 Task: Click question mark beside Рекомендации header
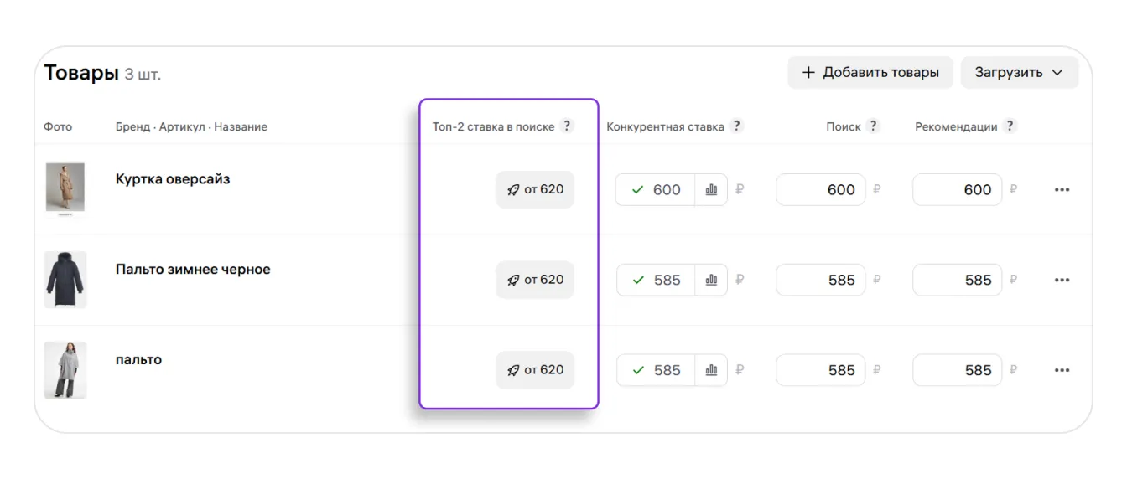[1010, 126]
